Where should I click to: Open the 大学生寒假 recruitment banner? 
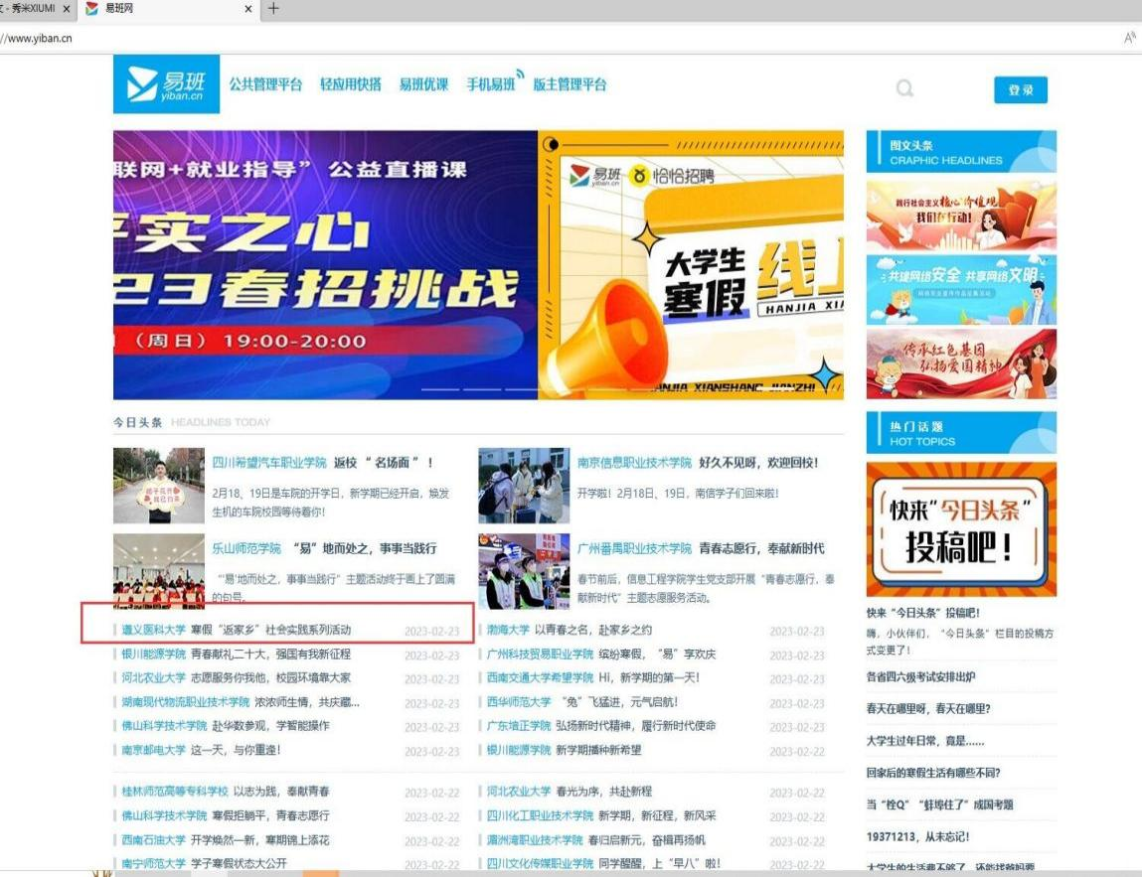pos(691,264)
